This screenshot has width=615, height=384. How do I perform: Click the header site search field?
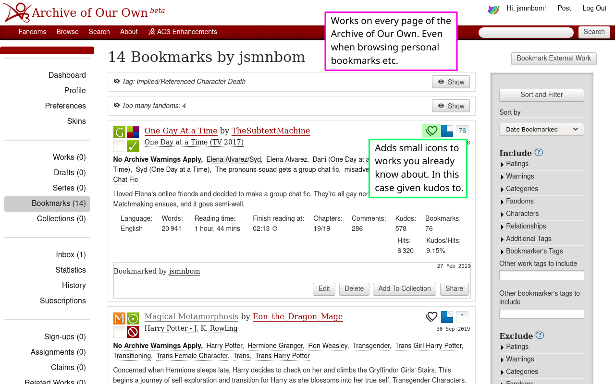click(x=526, y=33)
